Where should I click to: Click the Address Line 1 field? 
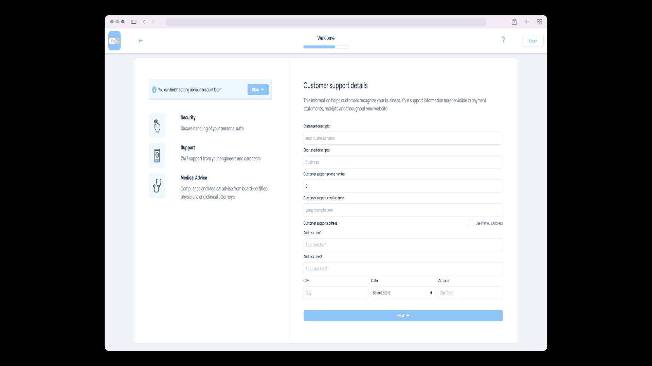[x=403, y=244]
